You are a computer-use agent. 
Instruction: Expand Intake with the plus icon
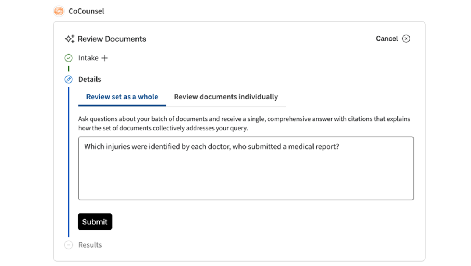pos(105,58)
